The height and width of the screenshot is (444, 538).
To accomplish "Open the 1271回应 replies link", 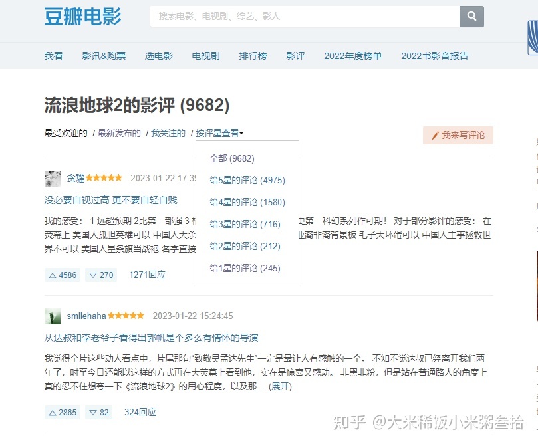I will tap(148, 275).
